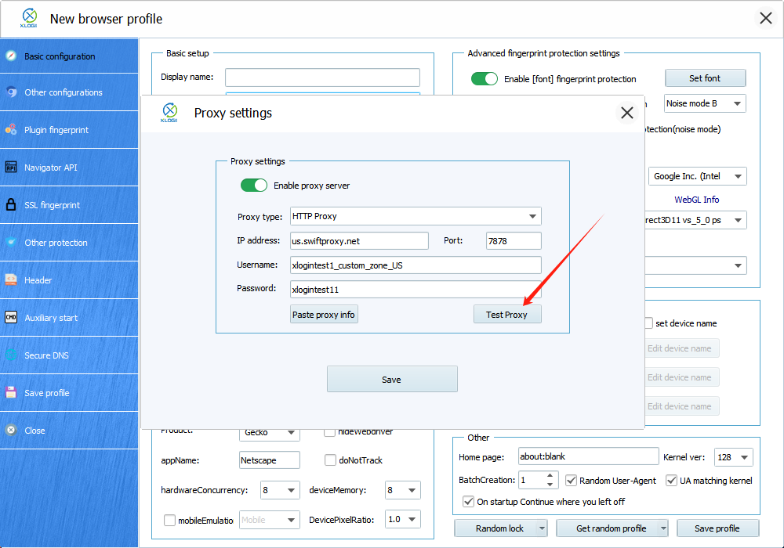The image size is (784, 548).
Task: Click the Username input field
Action: tap(416, 265)
